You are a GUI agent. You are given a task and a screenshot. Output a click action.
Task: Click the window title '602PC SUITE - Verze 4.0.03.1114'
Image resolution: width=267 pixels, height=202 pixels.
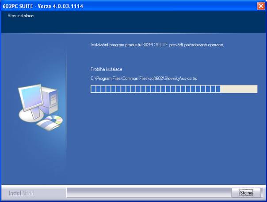pyautogui.click(x=43, y=6)
